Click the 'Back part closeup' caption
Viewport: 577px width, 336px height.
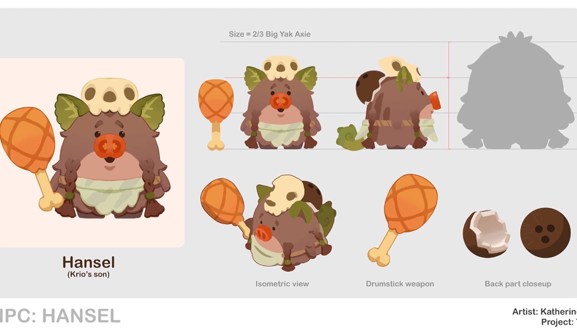click(518, 284)
